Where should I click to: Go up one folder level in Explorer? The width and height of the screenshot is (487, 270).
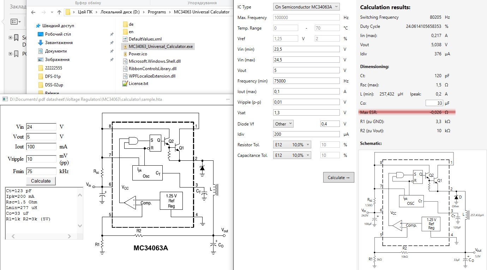tap(59, 12)
